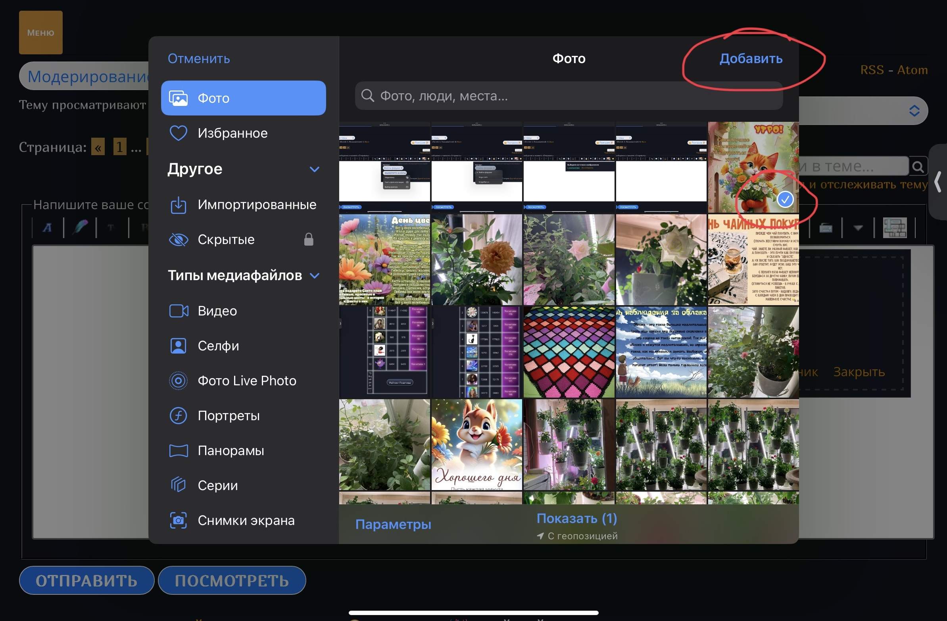Click the import icon beside Импортированные
The image size is (947, 621).
[178, 205]
